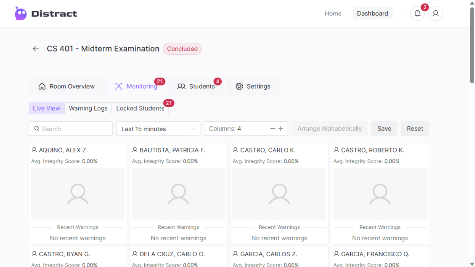This screenshot has width=475, height=267.
Task: Open the Settings tab
Action: click(x=252, y=86)
